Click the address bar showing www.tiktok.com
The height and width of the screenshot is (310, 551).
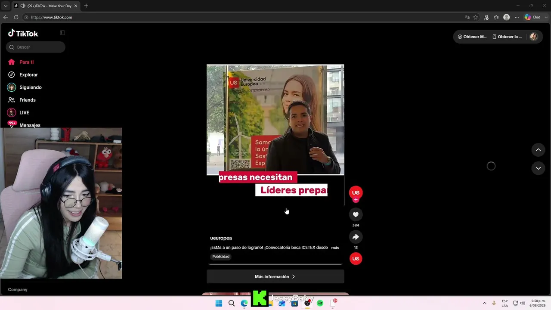pos(251,17)
